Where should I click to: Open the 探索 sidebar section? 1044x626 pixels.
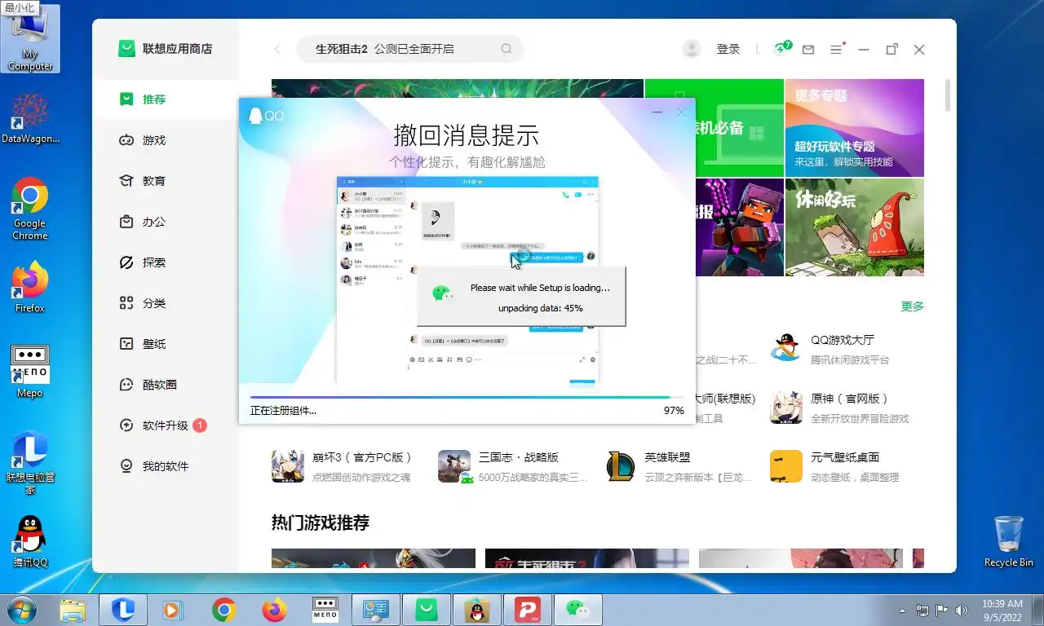(166, 262)
